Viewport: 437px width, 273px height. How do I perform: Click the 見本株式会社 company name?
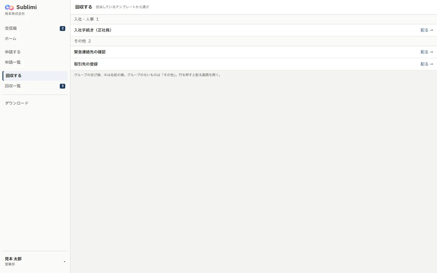(x=15, y=14)
